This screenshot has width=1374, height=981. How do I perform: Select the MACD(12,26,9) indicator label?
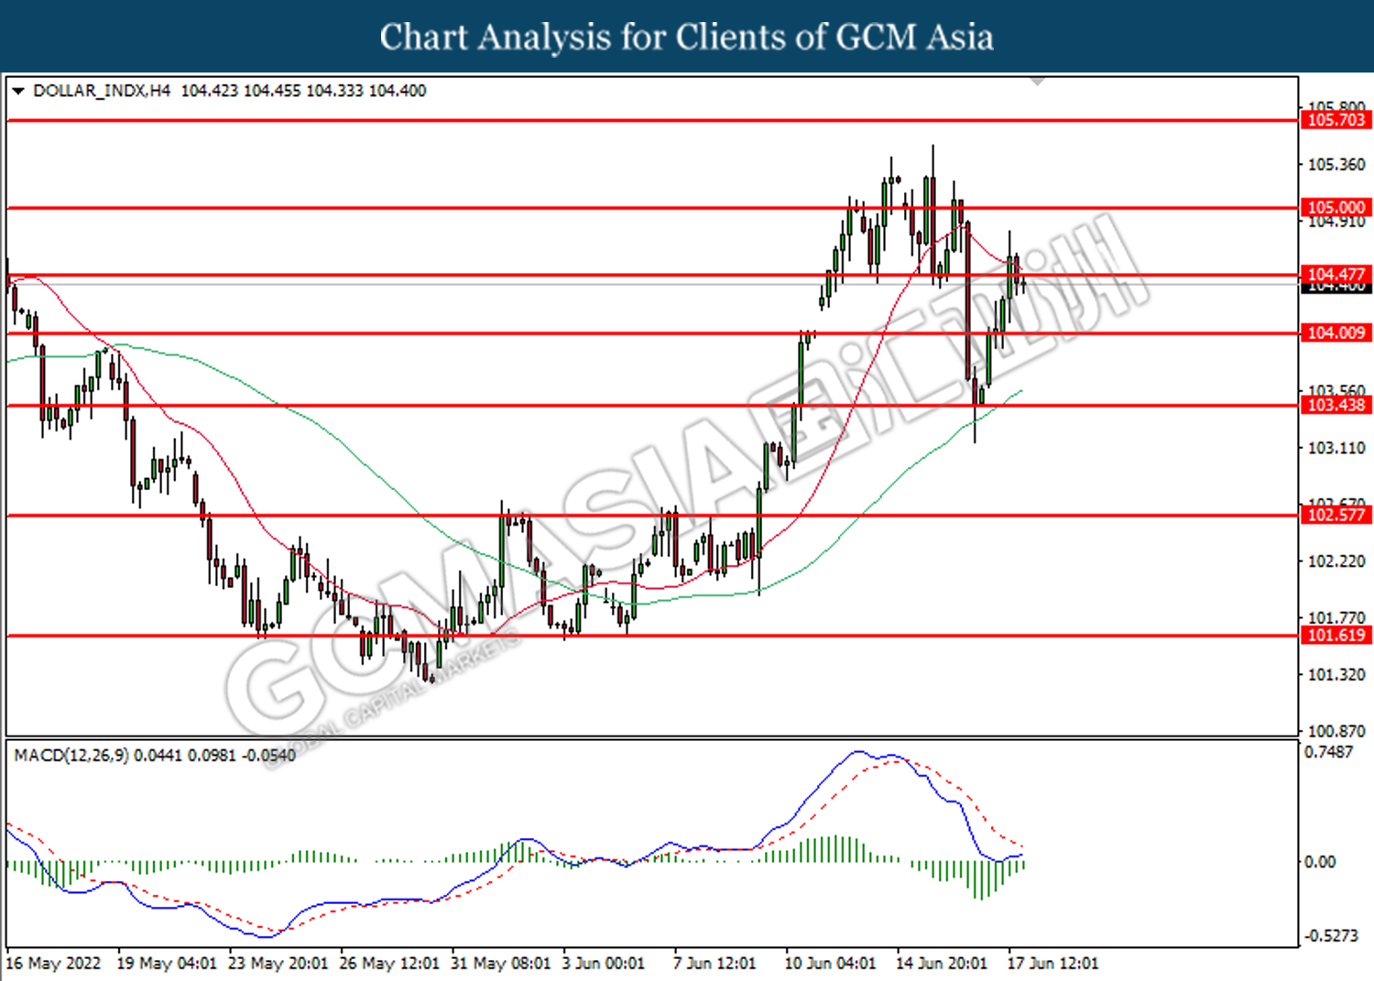[71, 756]
